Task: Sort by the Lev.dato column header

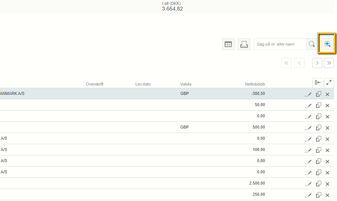Action: coord(143,84)
